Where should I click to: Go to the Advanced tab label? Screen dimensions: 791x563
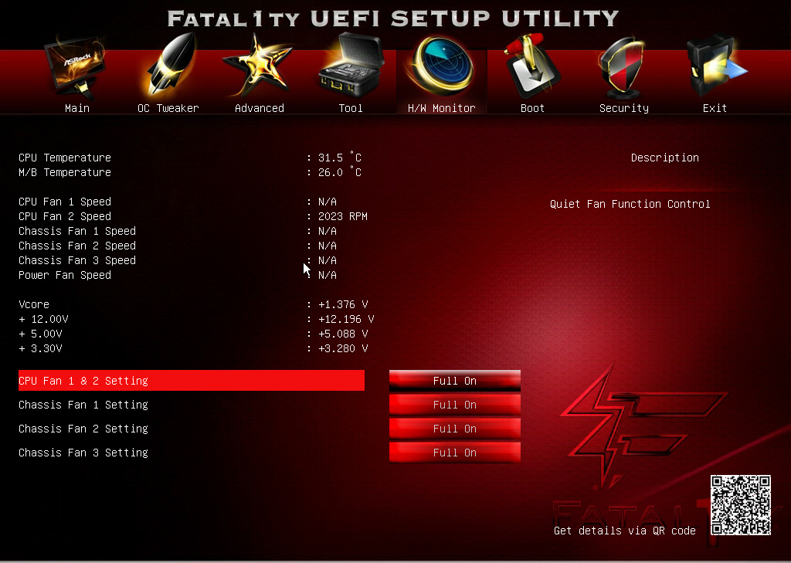(x=260, y=108)
